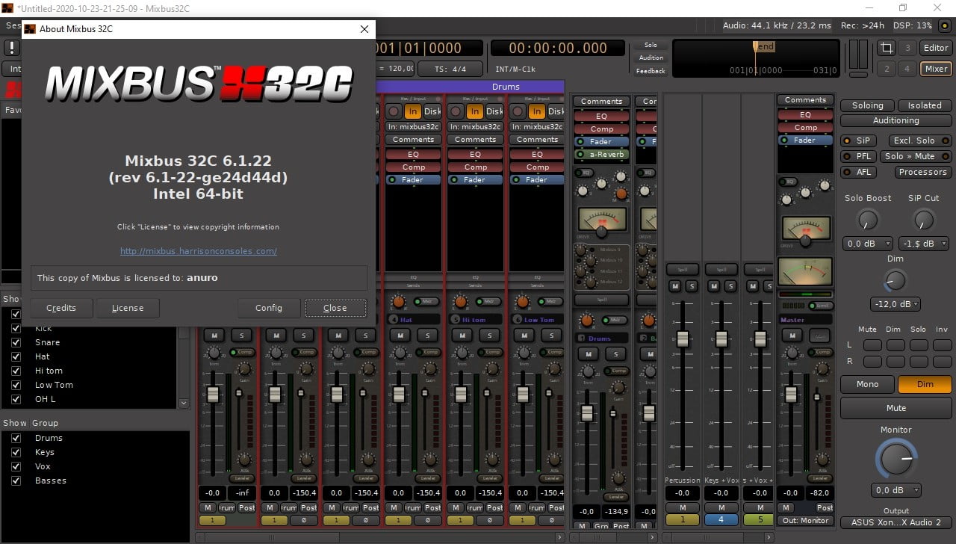Uncheck the Hi tom strip visibility checkbox
Viewport: 956px width, 544px height.
[16, 371]
